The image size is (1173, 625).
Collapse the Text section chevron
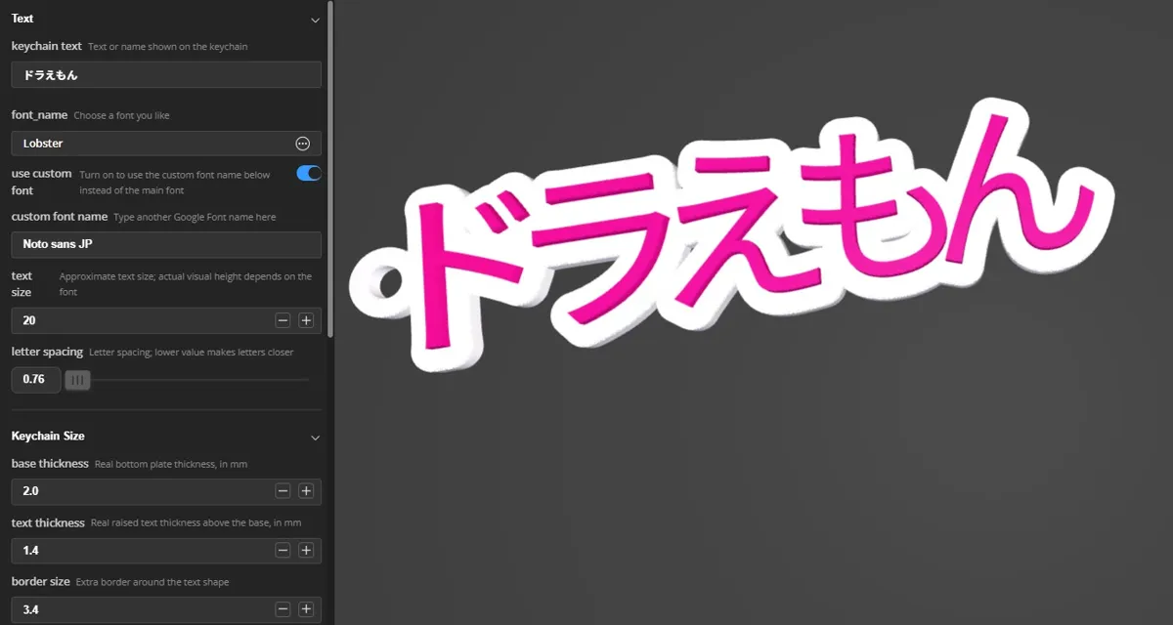pos(315,20)
